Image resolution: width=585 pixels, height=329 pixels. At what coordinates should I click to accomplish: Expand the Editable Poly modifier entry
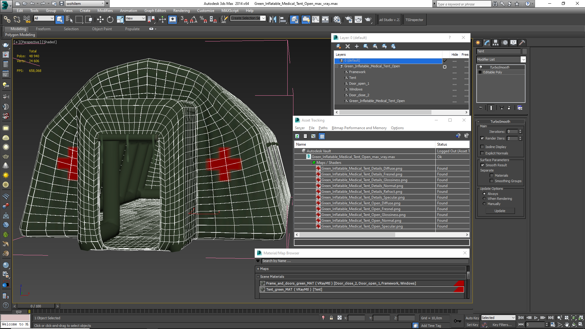pos(480,72)
